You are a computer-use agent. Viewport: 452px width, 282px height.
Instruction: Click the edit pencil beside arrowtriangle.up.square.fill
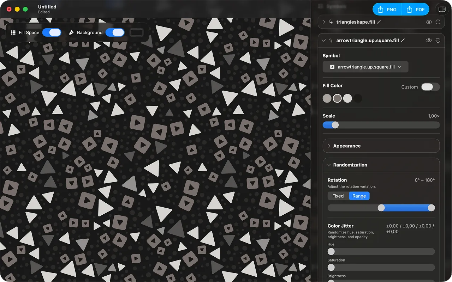tap(404, 40)
